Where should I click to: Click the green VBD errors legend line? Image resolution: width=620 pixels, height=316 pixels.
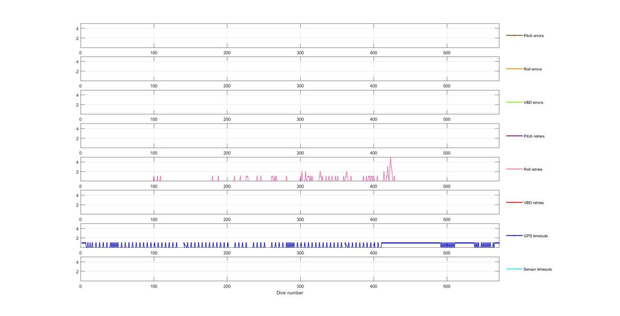[x=514, y=102]
